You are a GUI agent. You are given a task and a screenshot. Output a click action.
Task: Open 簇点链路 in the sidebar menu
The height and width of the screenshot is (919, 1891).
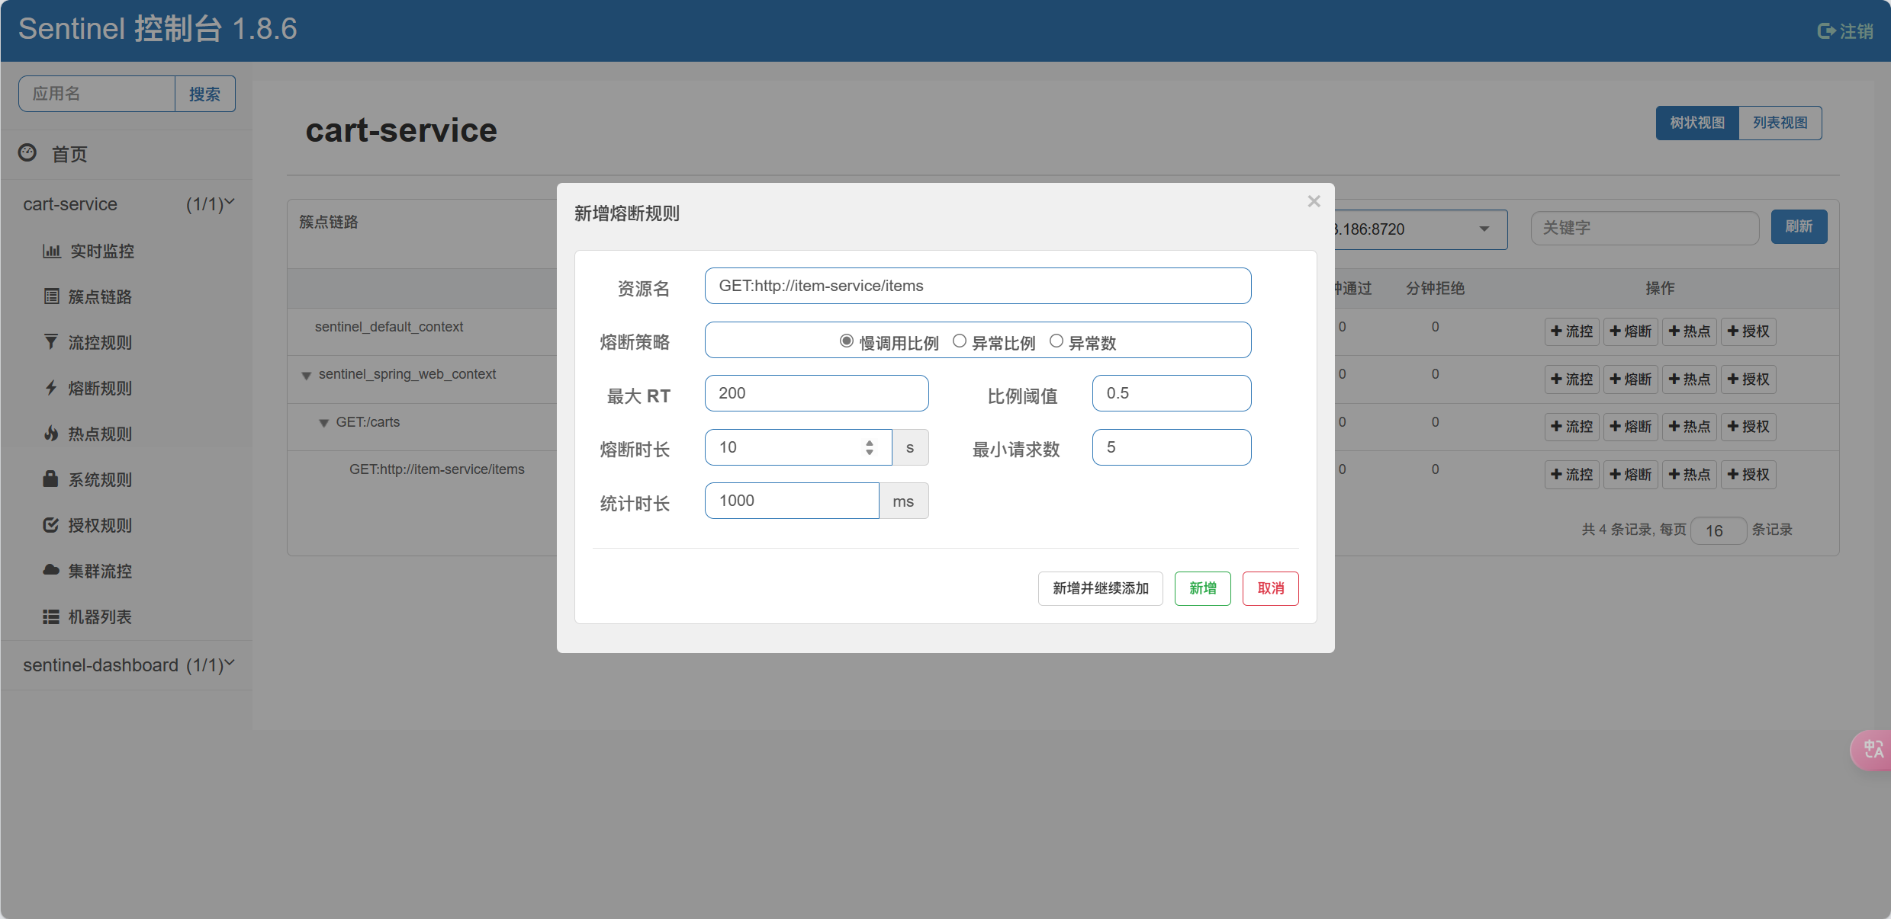pyautogui.click(x=99, y=296)
